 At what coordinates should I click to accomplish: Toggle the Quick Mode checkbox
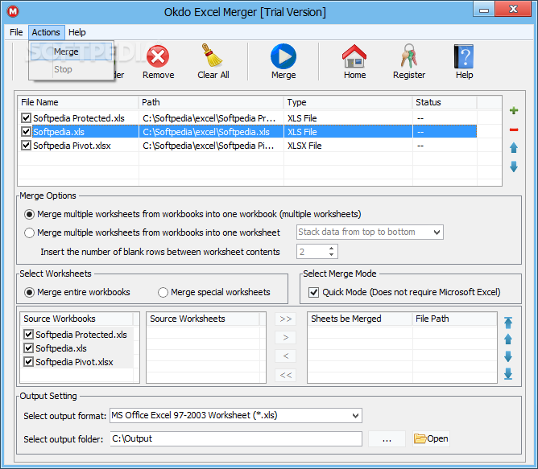(x=313, y=292)
